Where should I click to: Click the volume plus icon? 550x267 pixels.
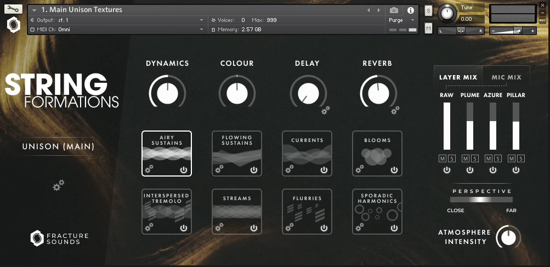(532, 31)
